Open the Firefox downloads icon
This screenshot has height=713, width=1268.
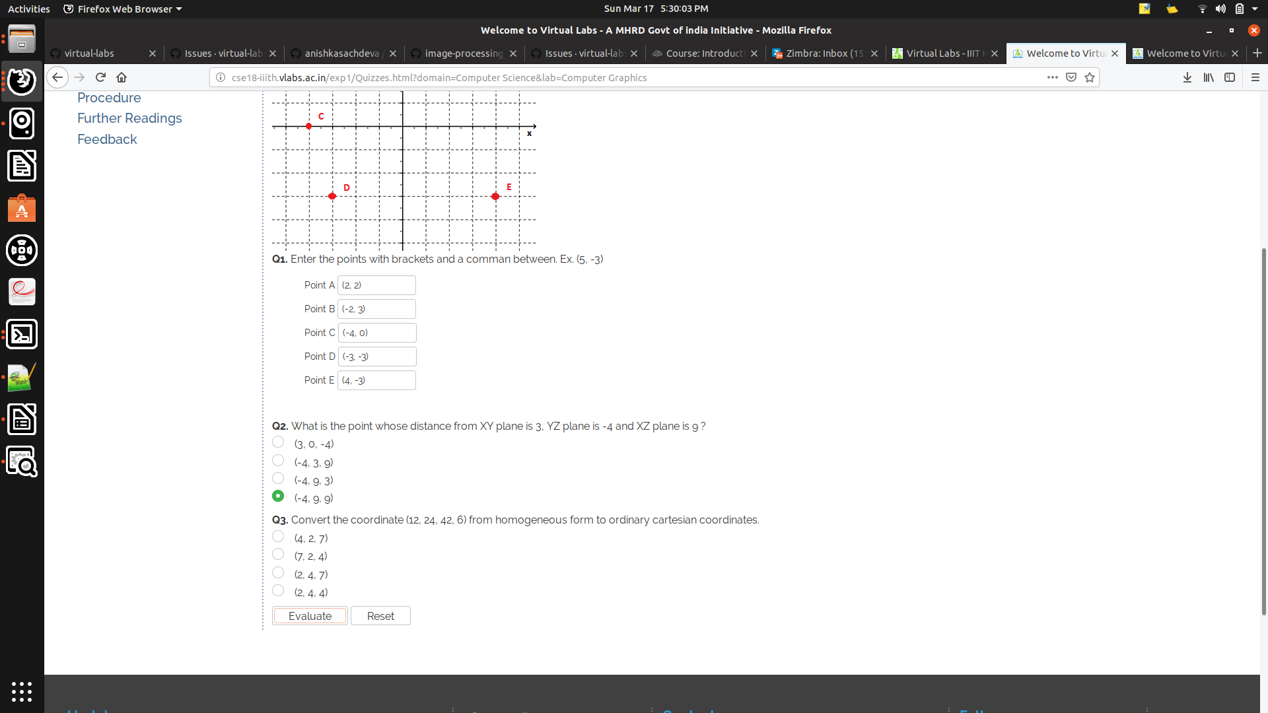point(1187,77)
